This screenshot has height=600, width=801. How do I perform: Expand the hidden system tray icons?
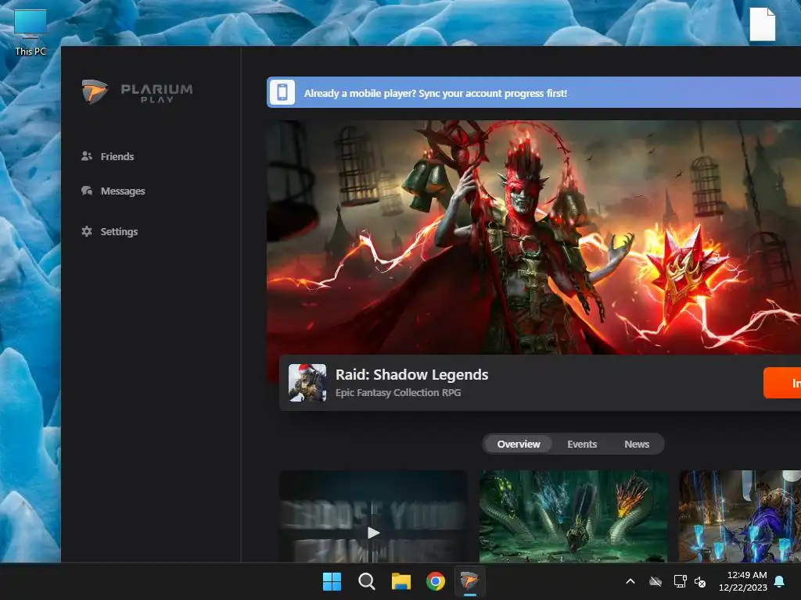click(630, 581)
